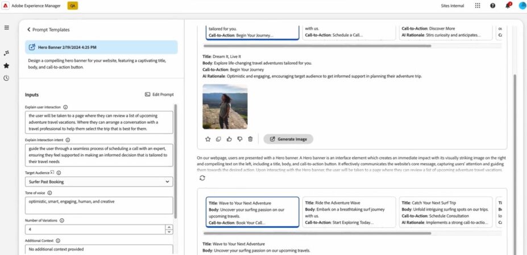The width and height of the screenshot is (527, 255).
Task: Open the help question mark icon
Action: click(492, 6)
